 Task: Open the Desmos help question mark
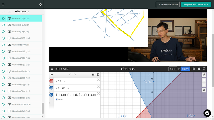coord(199,69)
